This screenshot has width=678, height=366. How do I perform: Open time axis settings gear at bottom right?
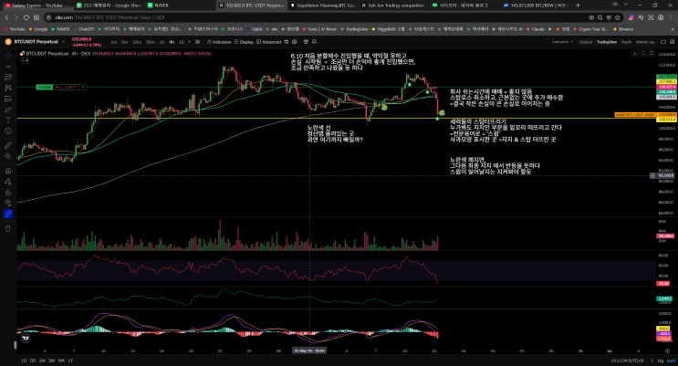pos(667,350)
